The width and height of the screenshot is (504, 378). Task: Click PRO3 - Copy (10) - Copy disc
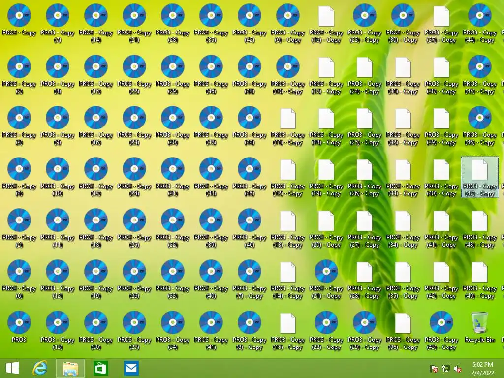tap(287, 66)
